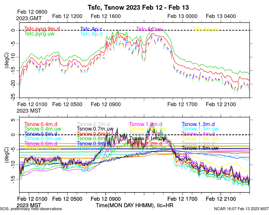Viewport: 269px width, 215px height.
Task: Click 'Feb 12 2100' label under lower plot
Action: pyautogui.click(x=221, y=199)
